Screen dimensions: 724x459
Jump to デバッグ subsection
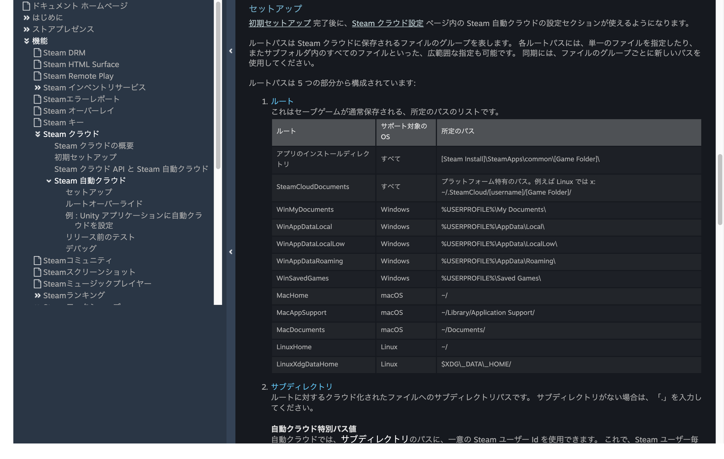(81, 249)
